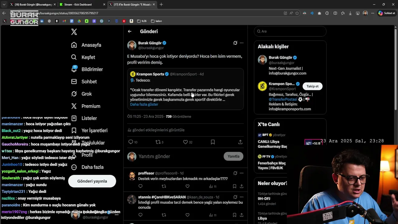
Task: Reply to proffesor's comment
Action: (x=141, y=186)
